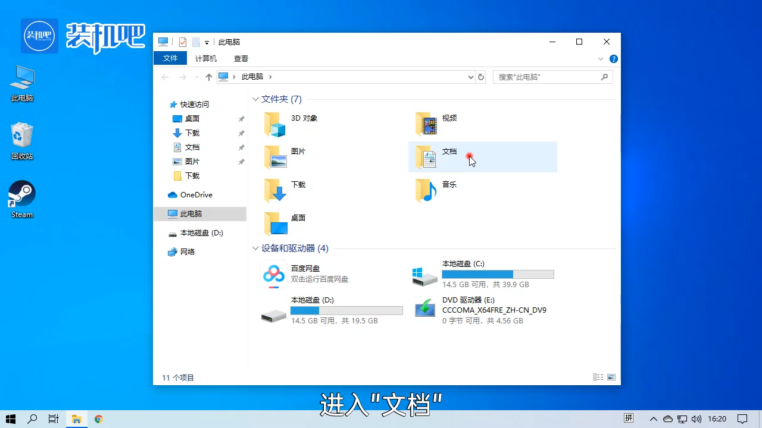Click the OneDrive cloud icon in the tray

668,418
